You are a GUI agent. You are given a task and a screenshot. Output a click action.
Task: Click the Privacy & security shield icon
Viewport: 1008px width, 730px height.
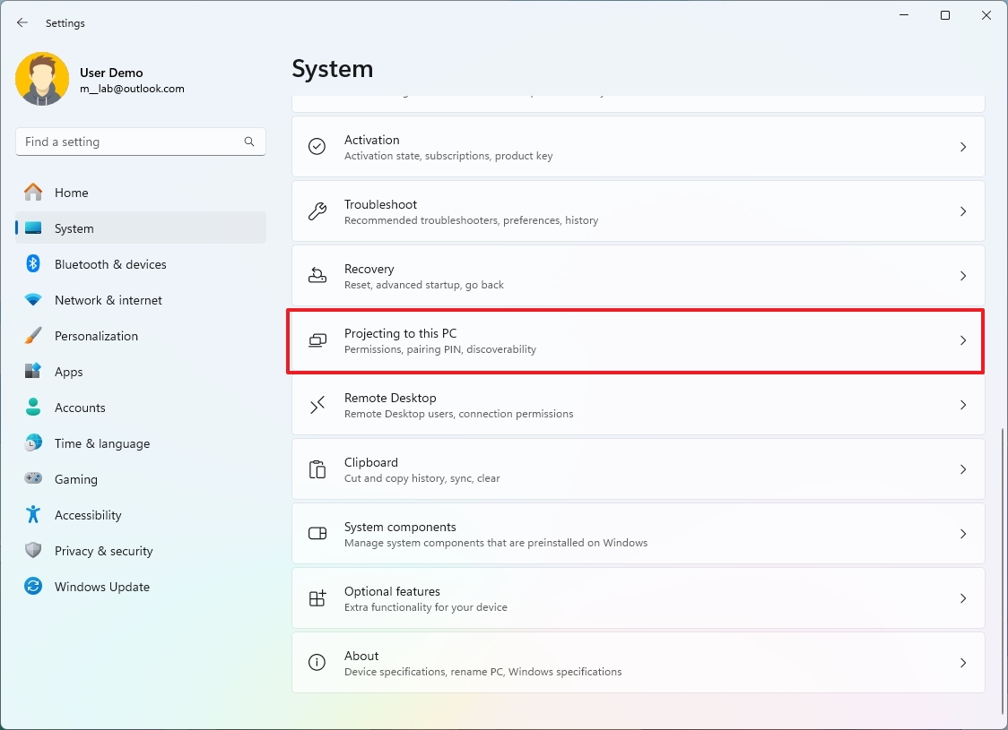coord(33,550)
